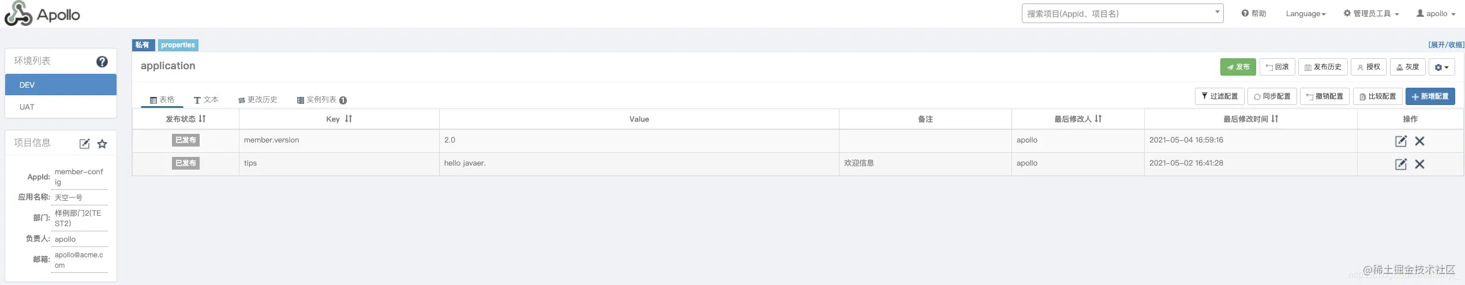Viewport: 1465px width, 285px height.
Task: Click the 新增配置 button
Action: [1430, 96]
